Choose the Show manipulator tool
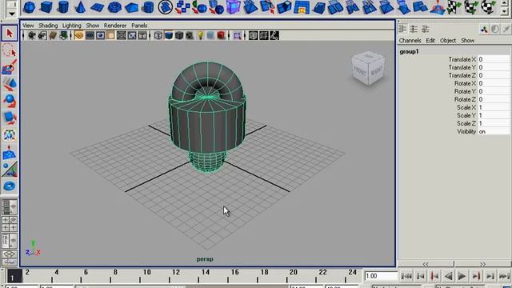Viewport: 512px width, 288px height. [x=9, y=169]
